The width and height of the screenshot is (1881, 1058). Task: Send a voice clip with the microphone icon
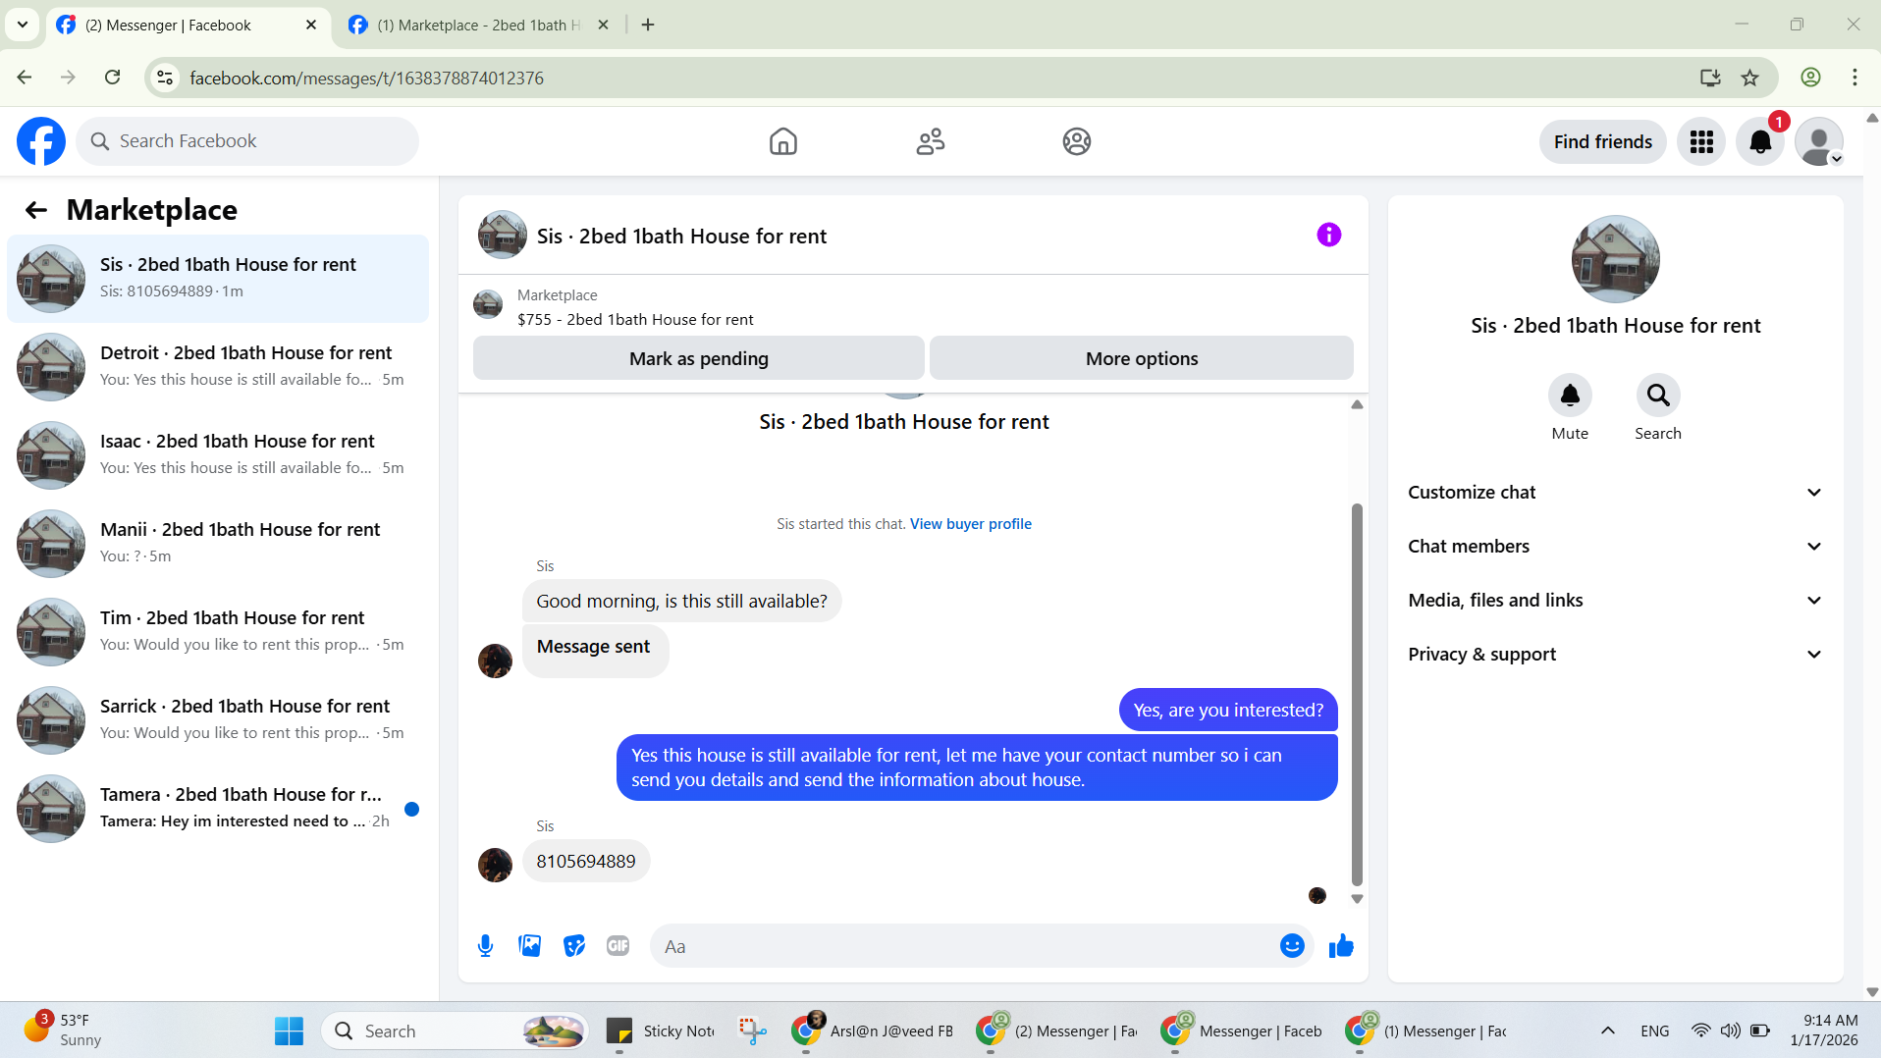tap(485, 946)
